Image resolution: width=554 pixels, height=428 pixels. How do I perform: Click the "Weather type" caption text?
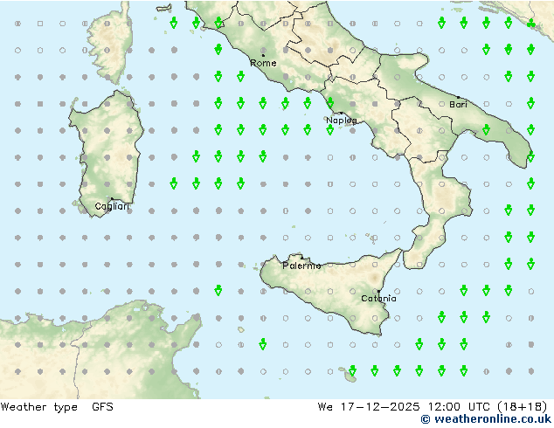38,407
